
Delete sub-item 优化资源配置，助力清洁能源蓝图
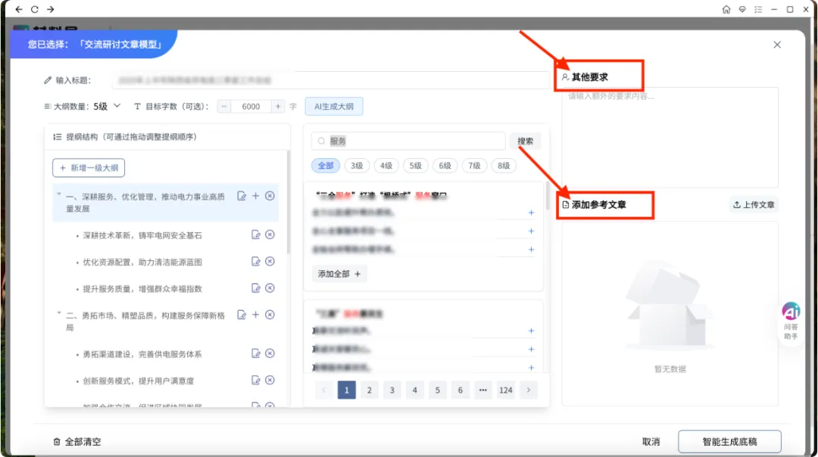(270, 261)
